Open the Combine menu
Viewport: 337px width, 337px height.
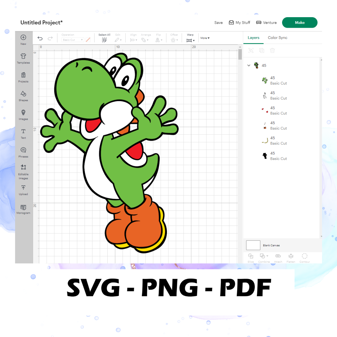264,258
